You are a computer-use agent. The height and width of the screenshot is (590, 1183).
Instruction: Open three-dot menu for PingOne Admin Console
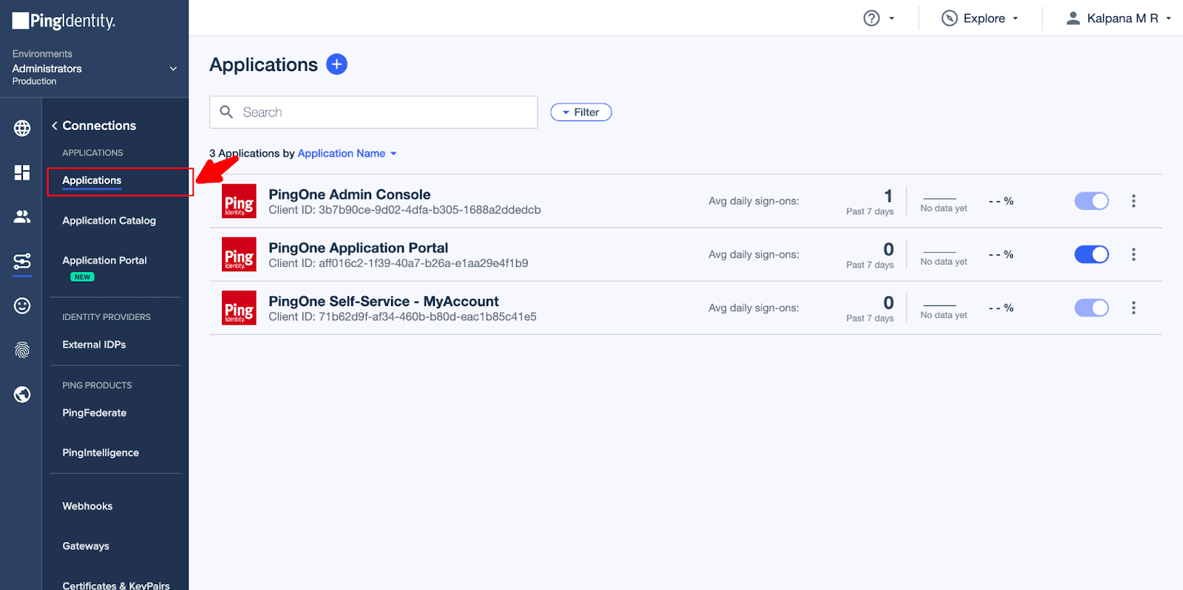1133,201
